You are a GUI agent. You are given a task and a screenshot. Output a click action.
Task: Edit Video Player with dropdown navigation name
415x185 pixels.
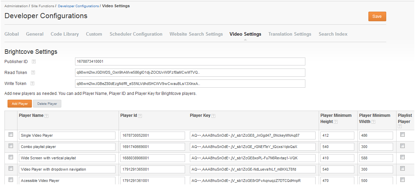[67, 169]
